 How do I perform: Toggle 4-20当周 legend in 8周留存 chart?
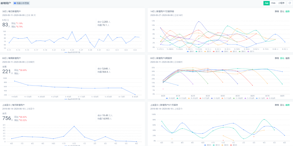pos(193,98)
